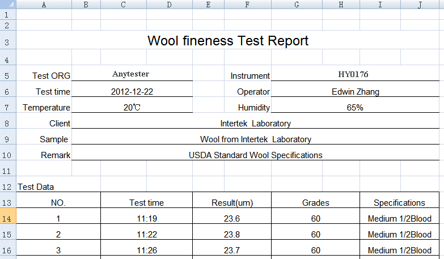This screenshot has width=444, height=259.
Task: Select the Test Data label cell
Action: tap(36, 186)
